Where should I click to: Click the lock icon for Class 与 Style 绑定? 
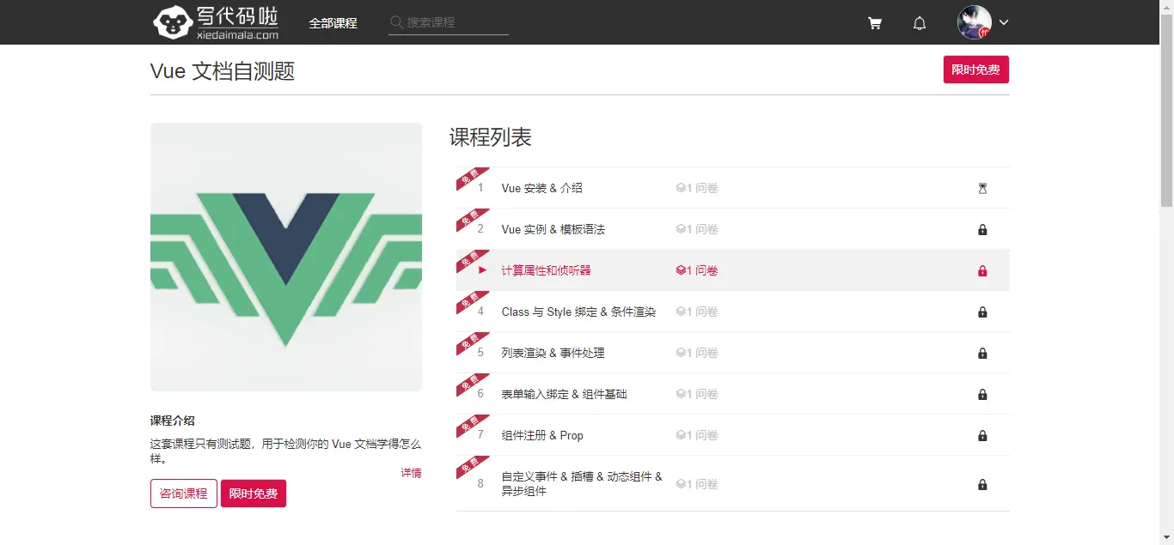tap(982, 312)
